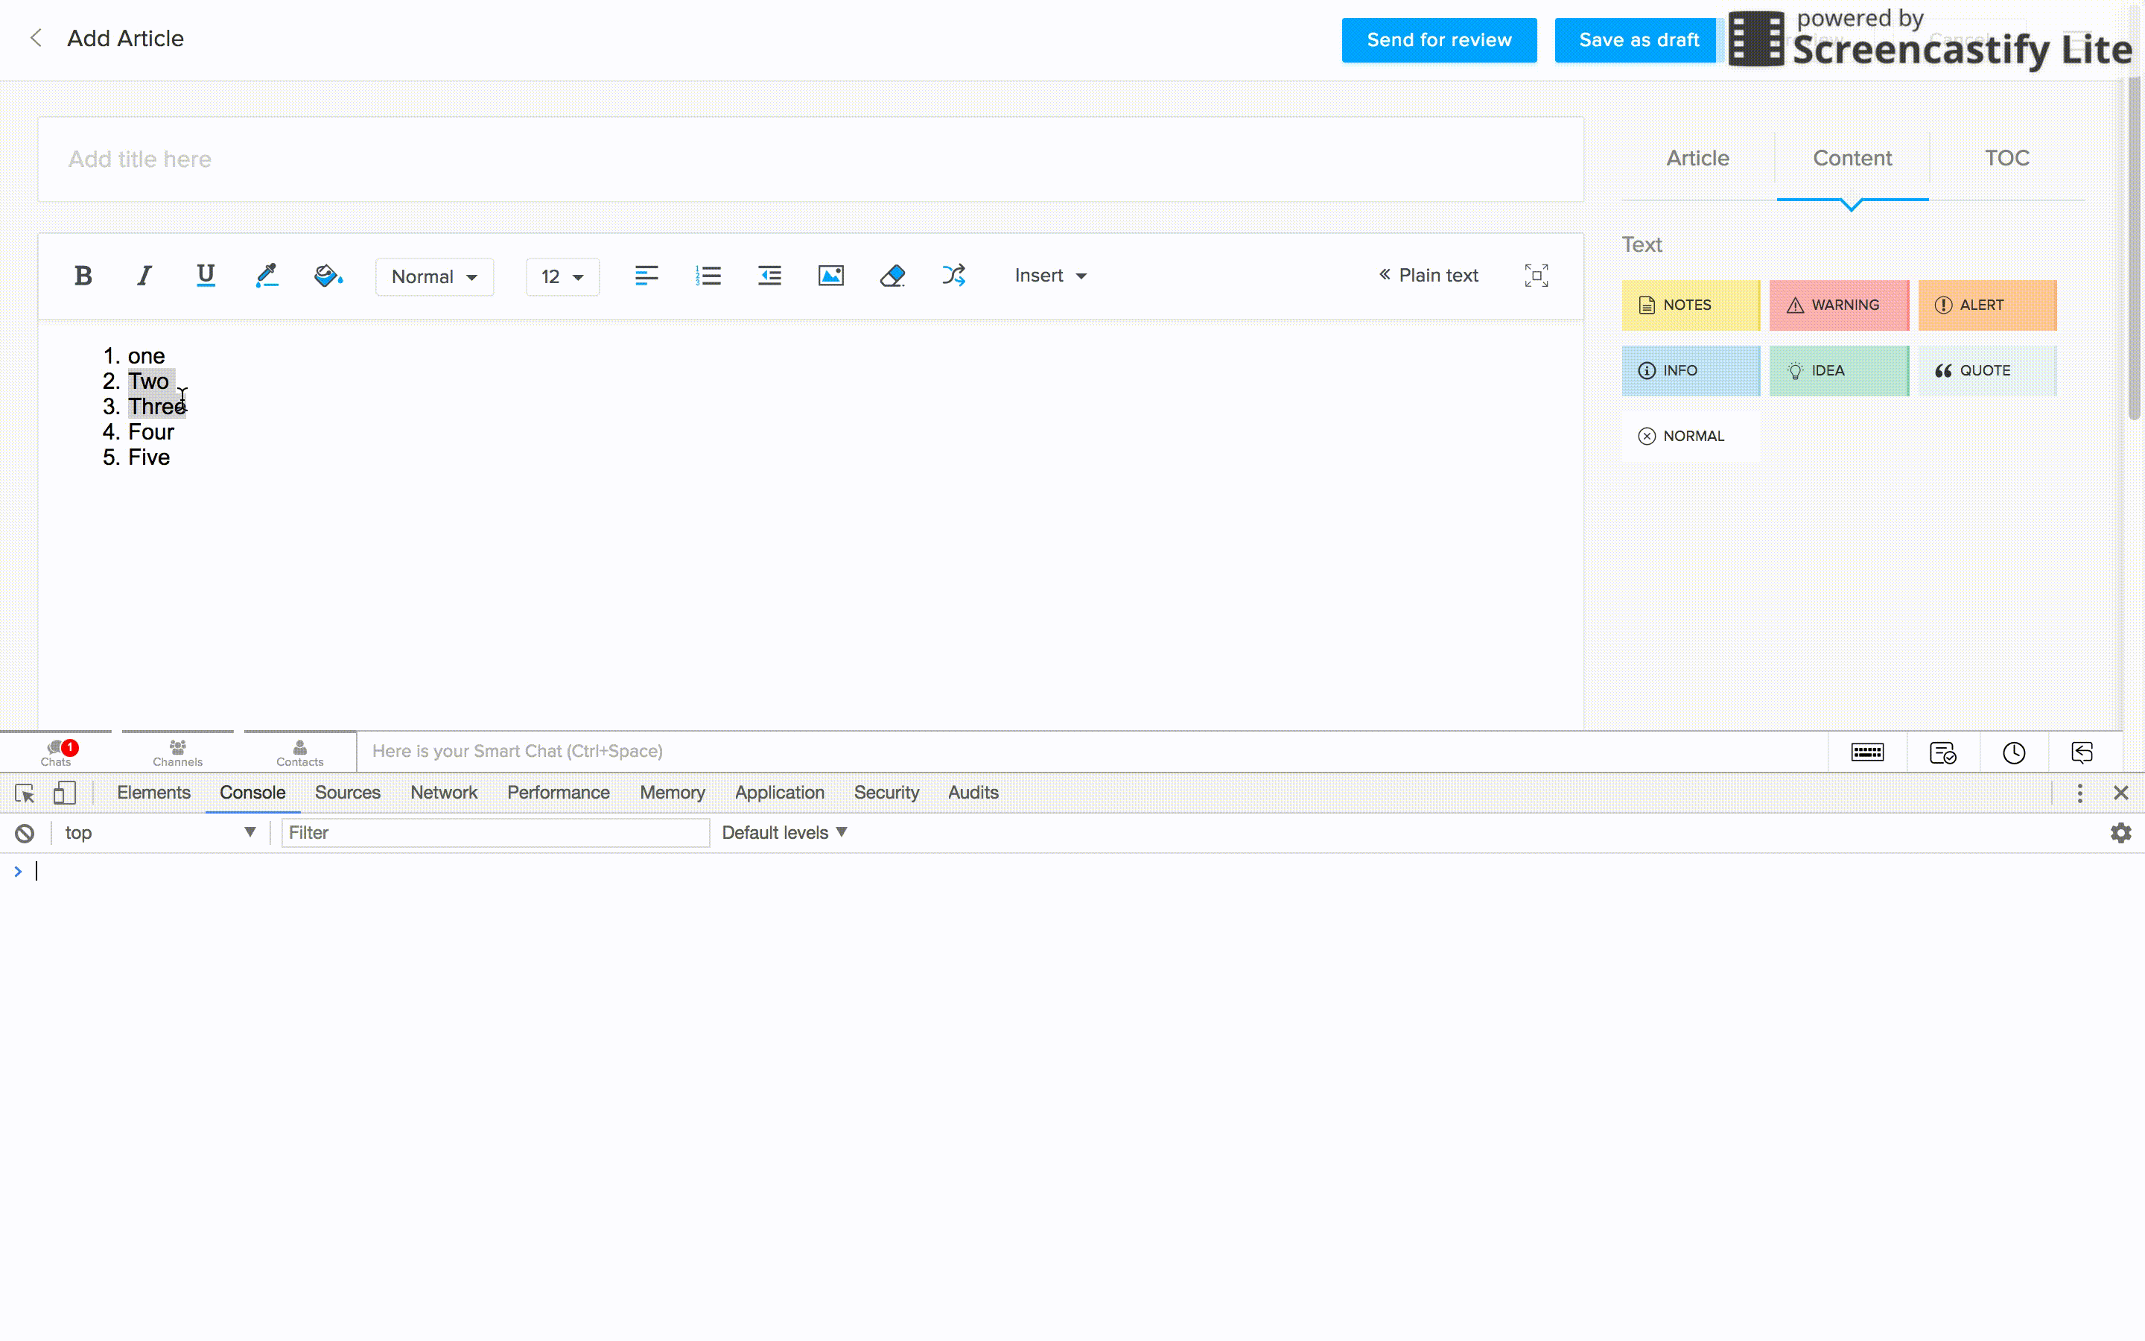Open text alignment options in the toolbar
Viewport: 2145px width, 1341px height.
647,275
